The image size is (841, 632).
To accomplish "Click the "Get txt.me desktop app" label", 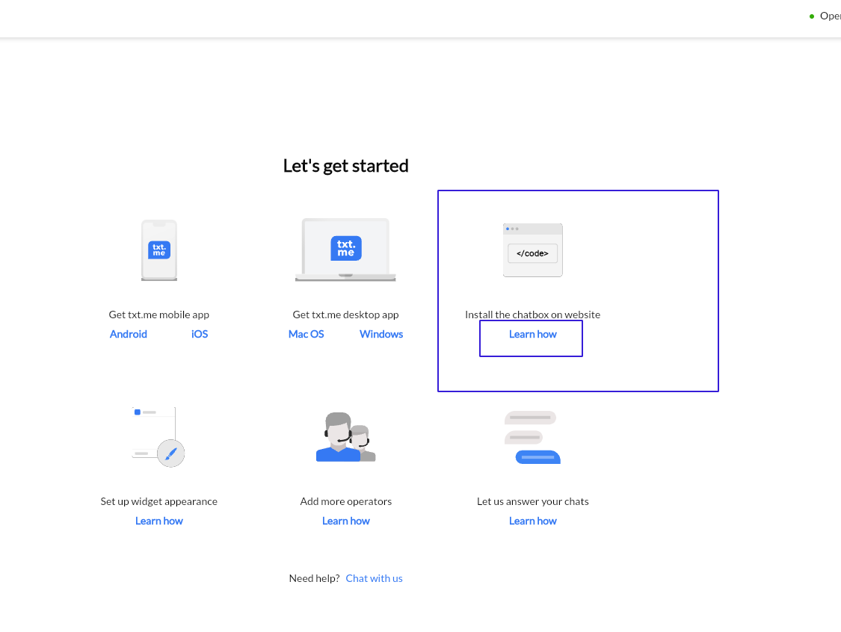I will tap(345, 315).
